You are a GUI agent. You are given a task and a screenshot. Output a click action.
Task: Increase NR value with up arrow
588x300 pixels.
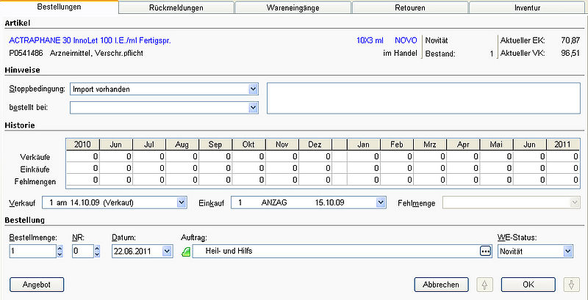[97, 249]
